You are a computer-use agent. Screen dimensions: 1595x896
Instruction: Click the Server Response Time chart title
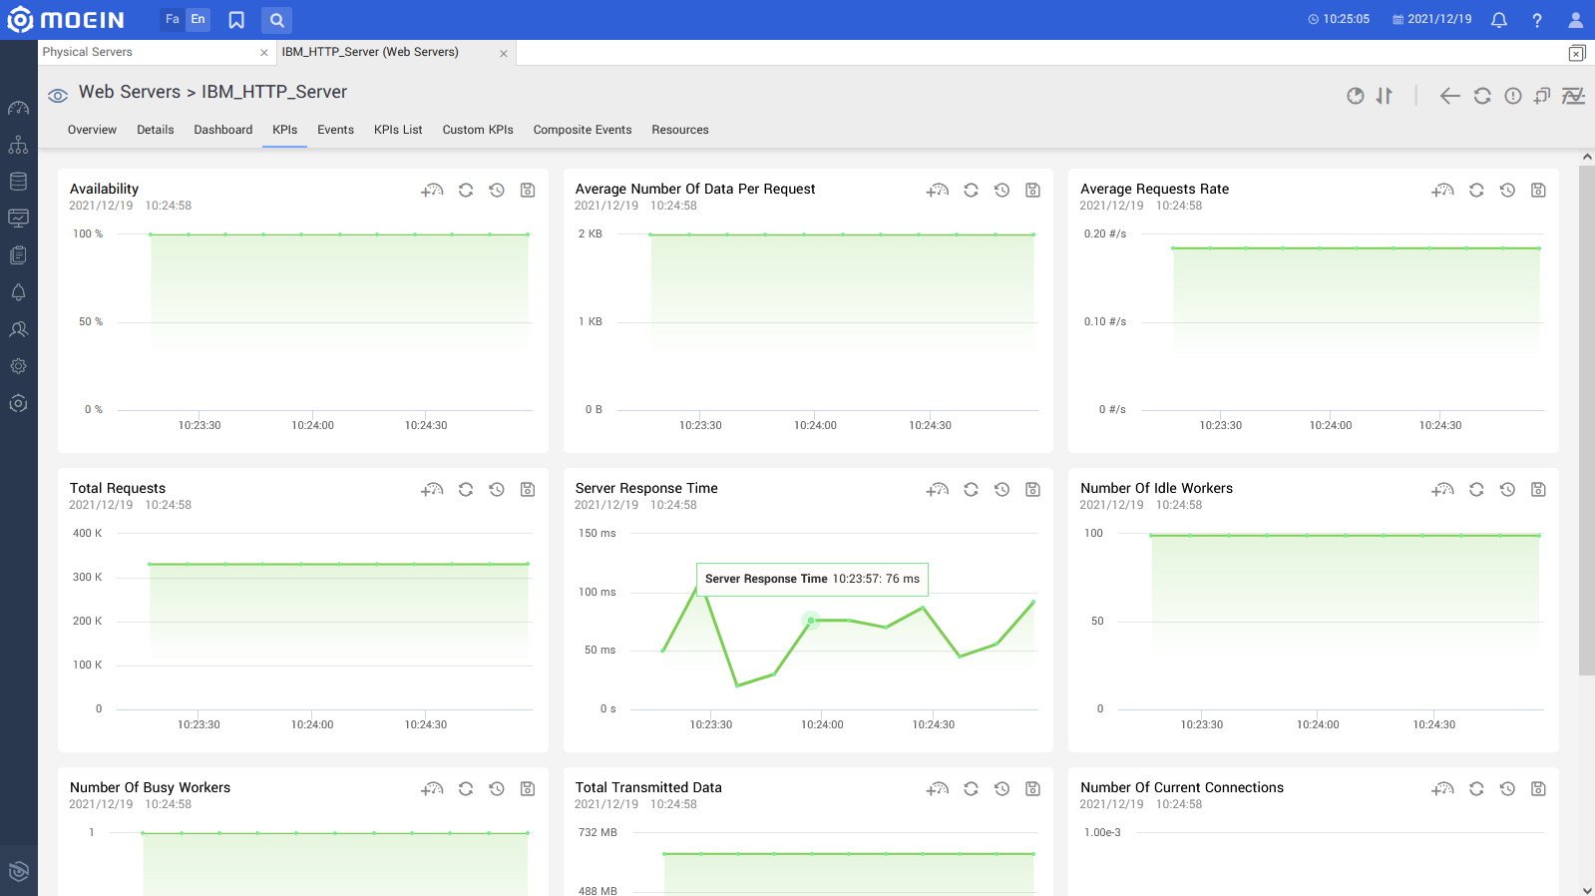(646, 488)
